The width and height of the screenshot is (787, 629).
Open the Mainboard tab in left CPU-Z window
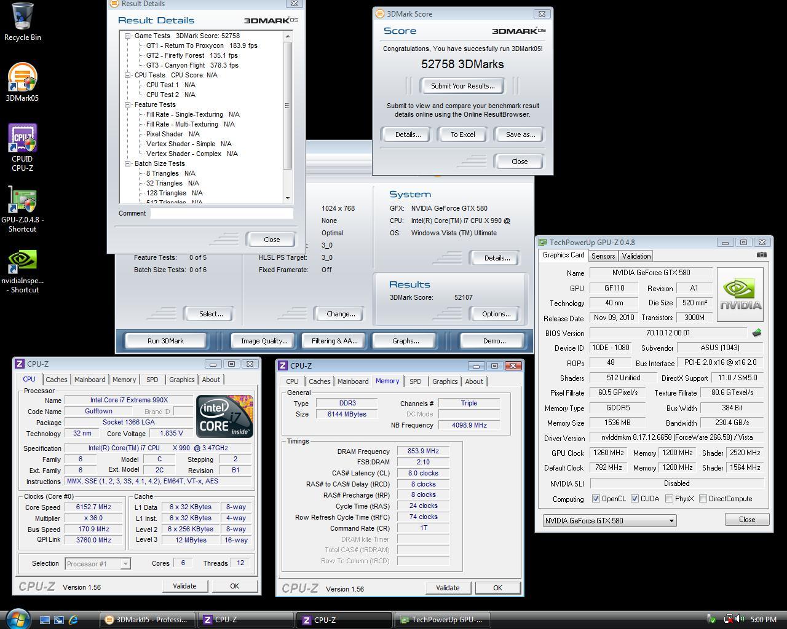90,380
